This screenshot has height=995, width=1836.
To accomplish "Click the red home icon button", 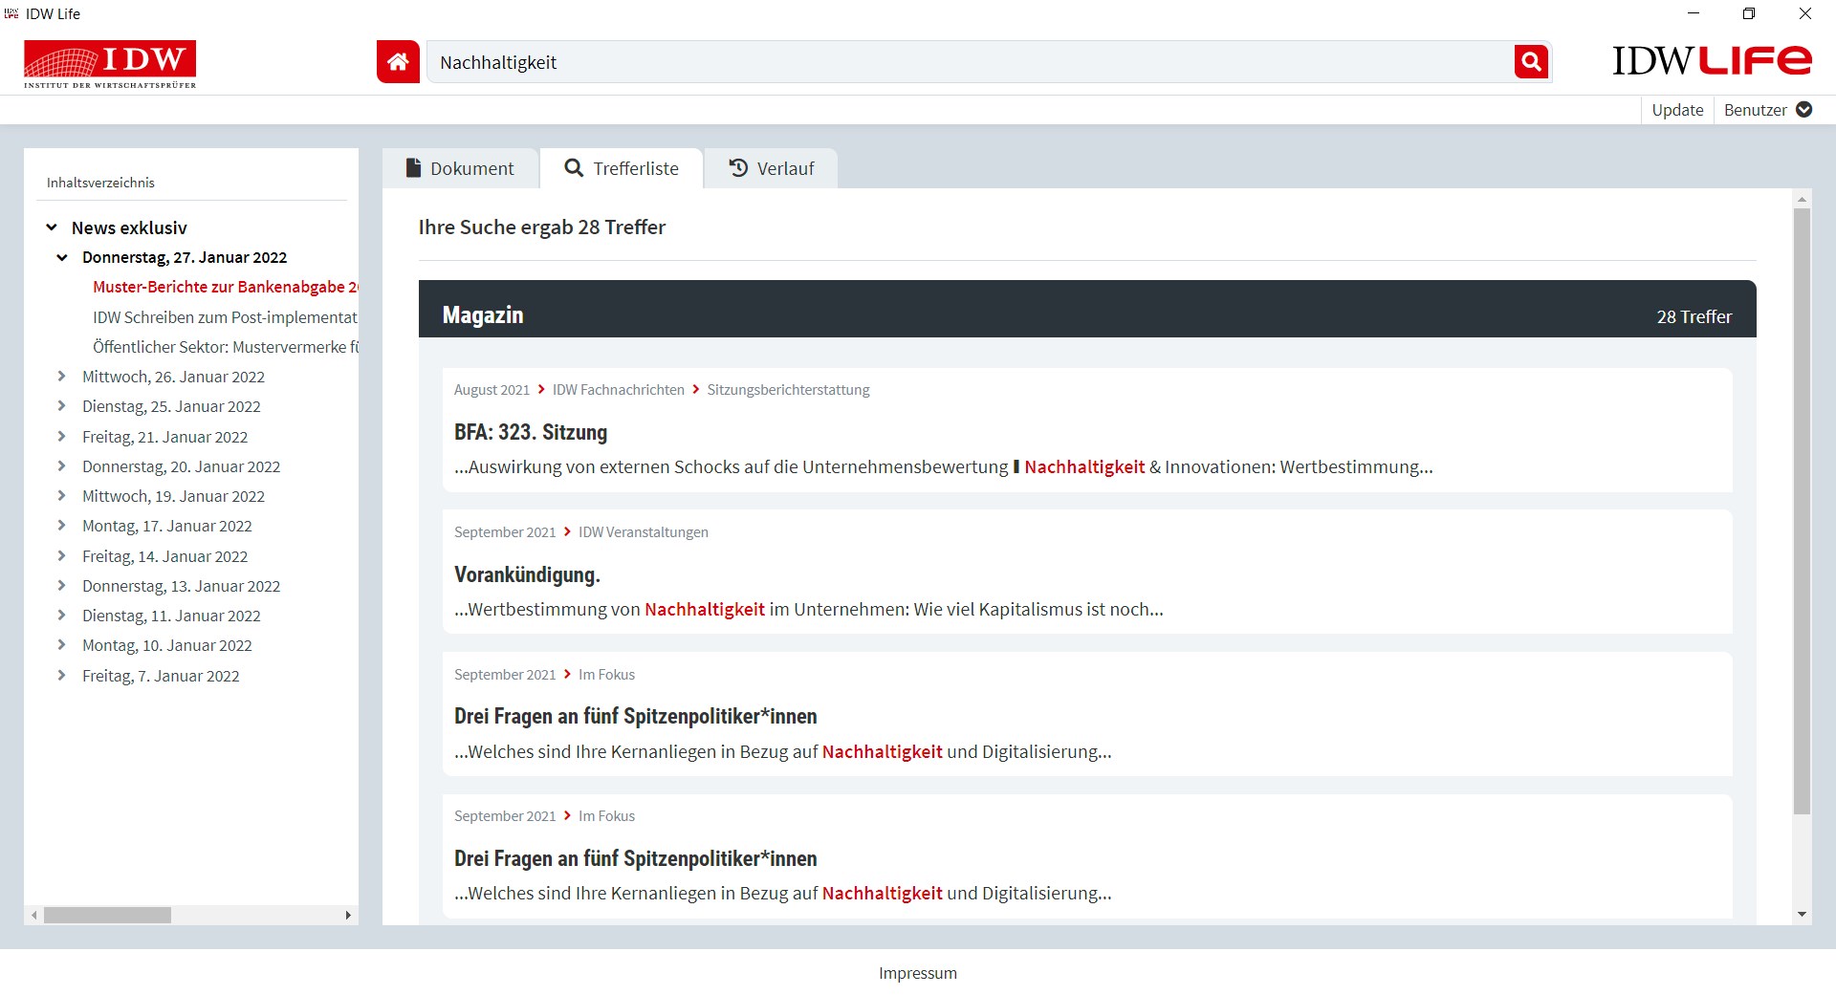I will [398, 62].
